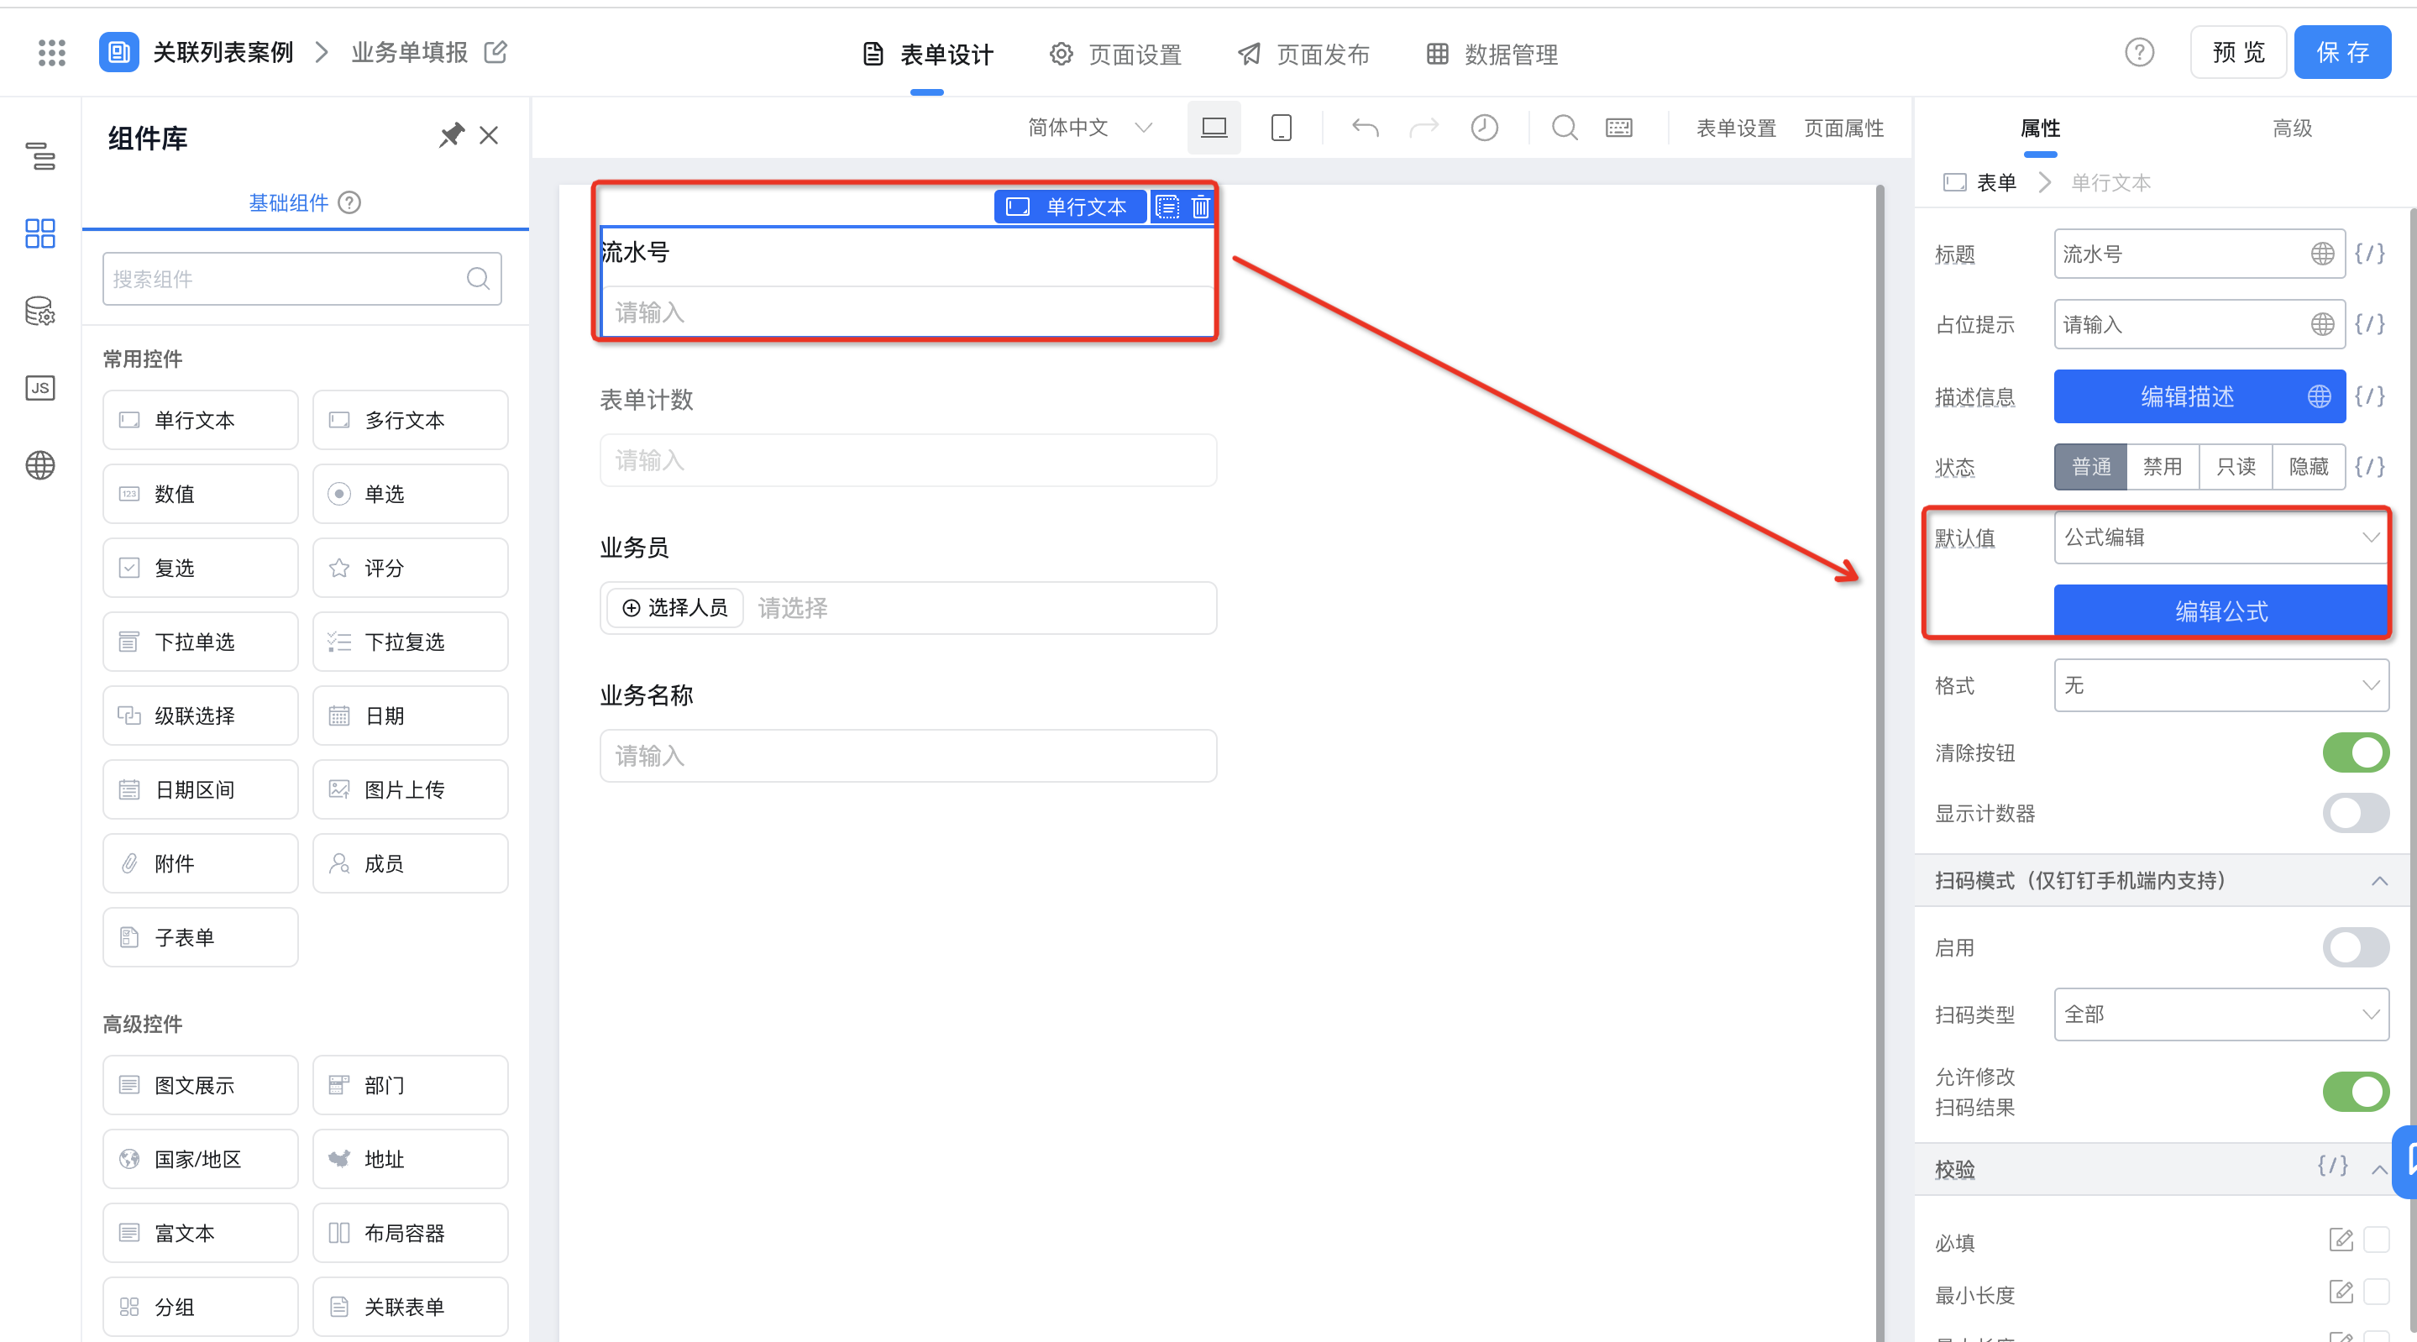The width and height of the screenshot is (2417, 1342).
Task: Edit custom rule for 必填 validation
Action: coord(2341,1240)
